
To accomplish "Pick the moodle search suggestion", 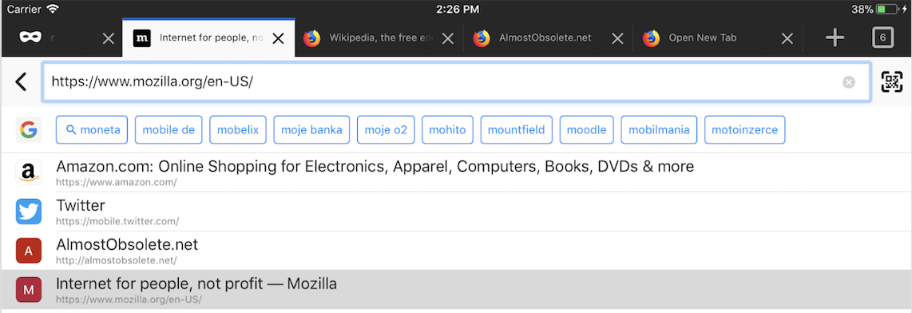I will (x=586, y=129).
